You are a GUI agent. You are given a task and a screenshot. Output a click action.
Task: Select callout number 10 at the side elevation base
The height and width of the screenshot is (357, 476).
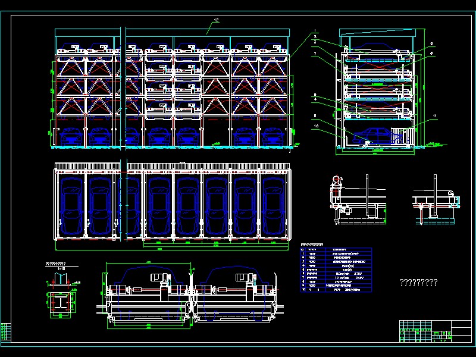click(317, 126)
